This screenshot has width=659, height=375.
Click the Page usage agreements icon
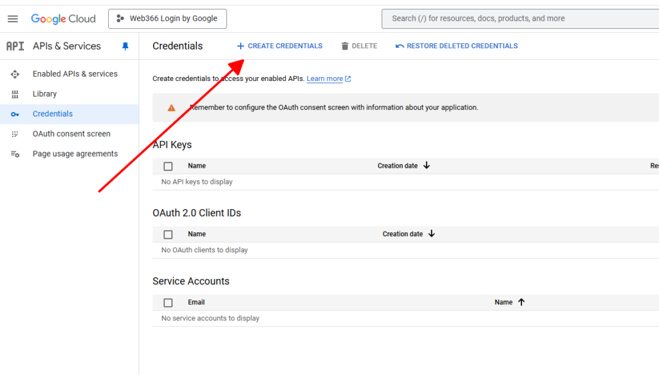(15, 154)
